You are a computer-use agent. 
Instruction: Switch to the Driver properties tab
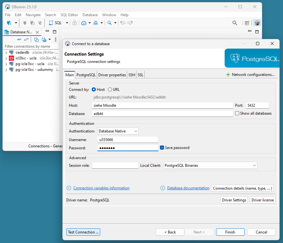pos(112,75)
